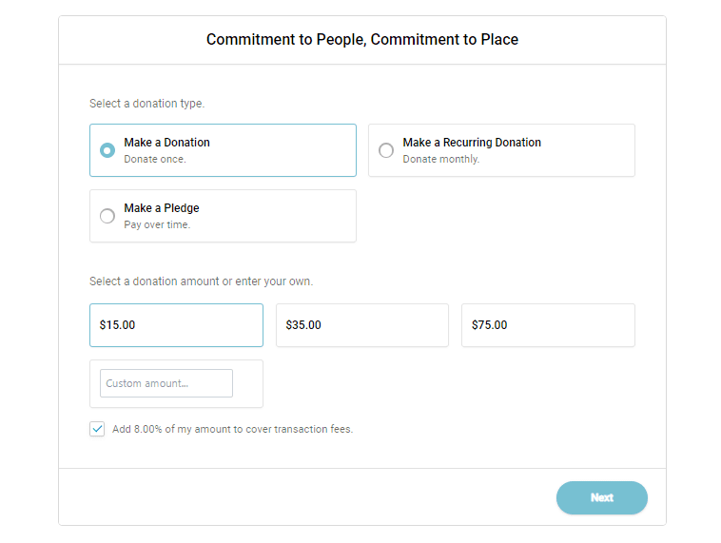Select the Make a Recurring Donation radio circle
Image resolution: width=721 pixels, height=543 pixels.
[386, 150]
